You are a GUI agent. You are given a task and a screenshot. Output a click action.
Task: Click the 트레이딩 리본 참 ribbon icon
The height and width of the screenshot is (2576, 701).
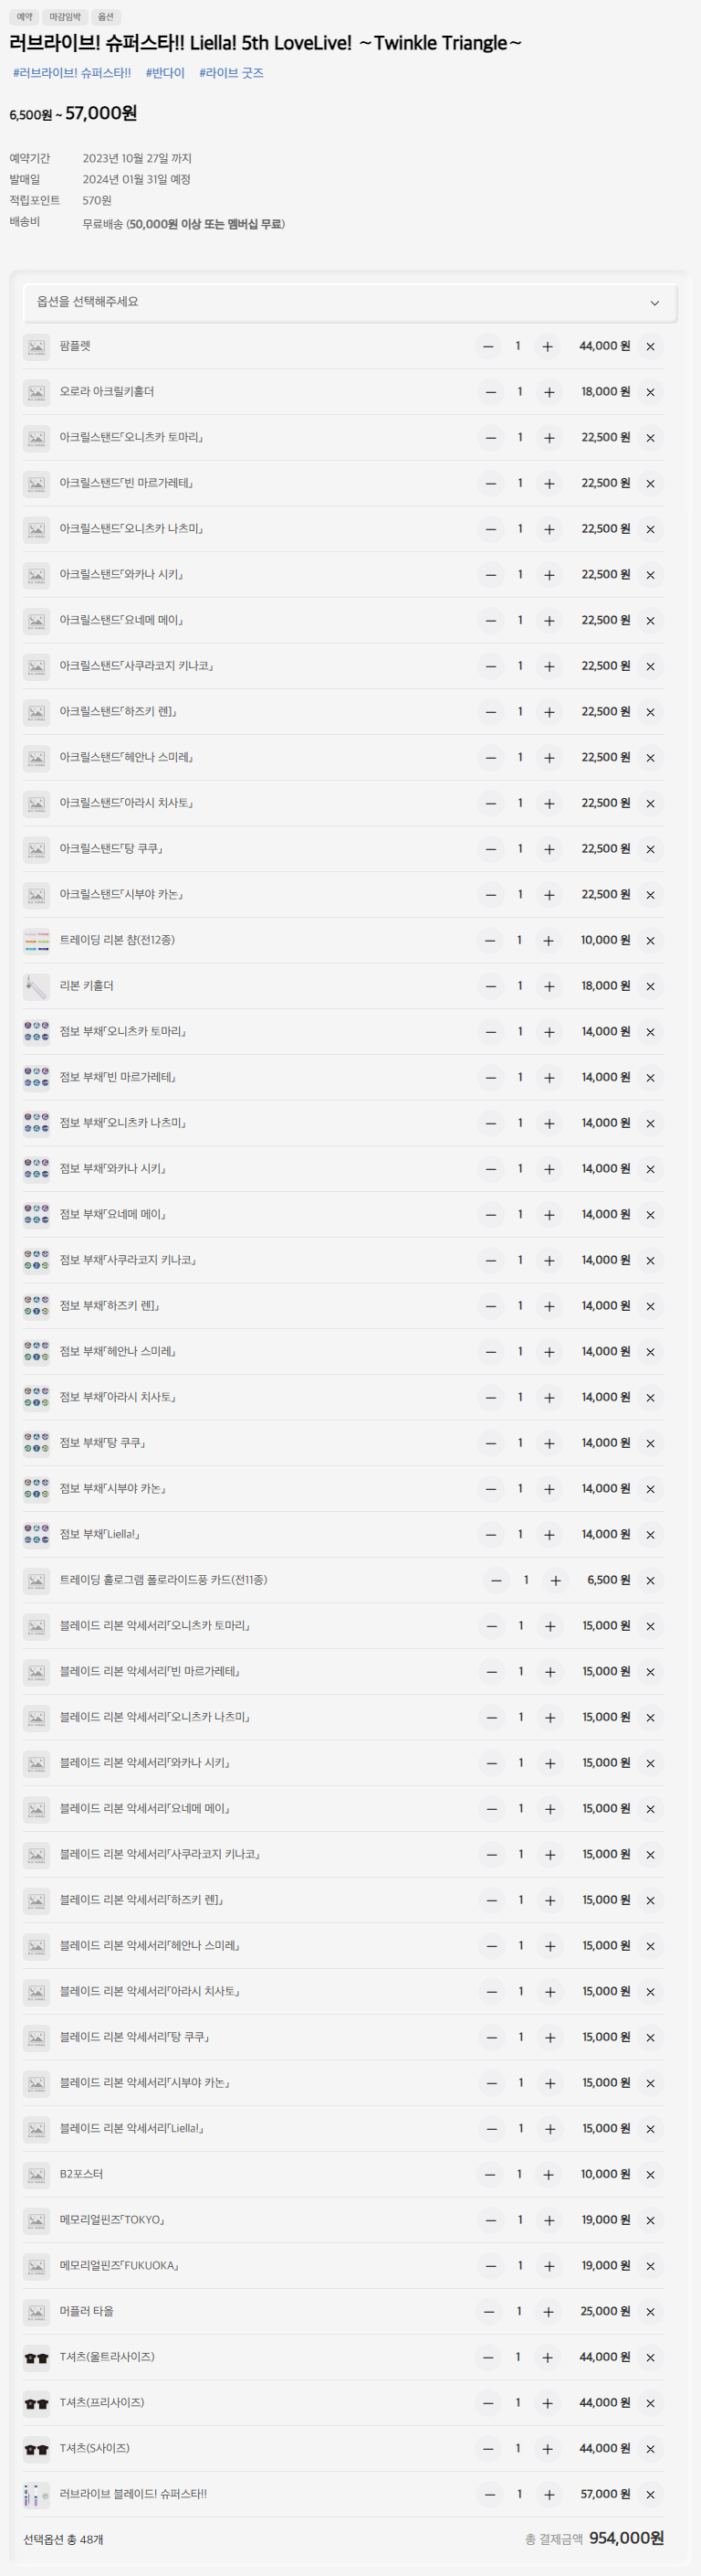pyautogui.click(x=36, y=940)
